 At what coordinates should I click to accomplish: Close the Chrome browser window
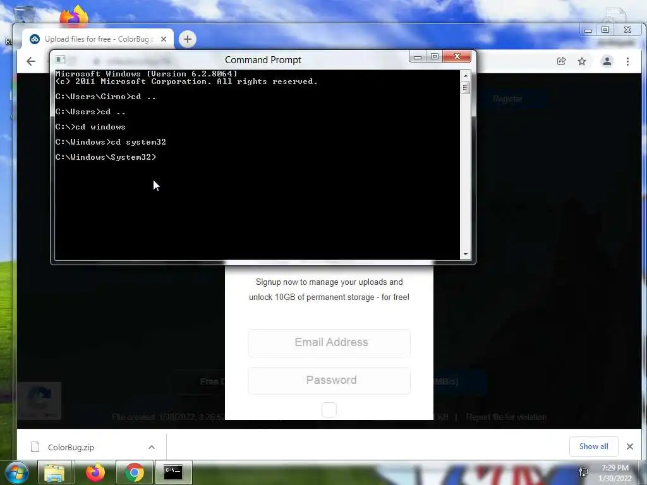pos(627,30)
